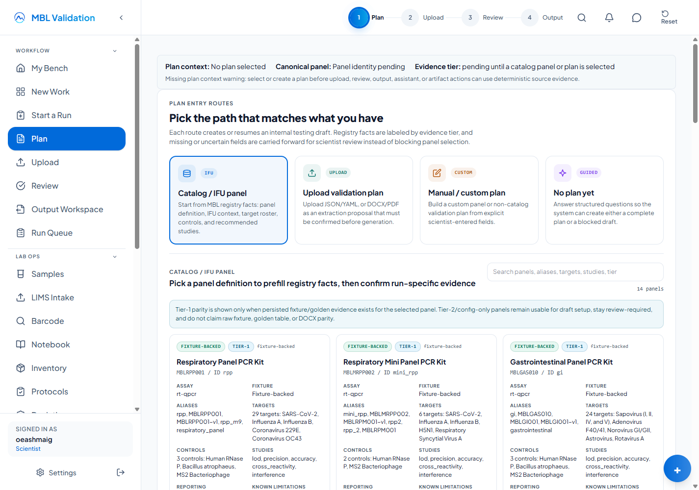Click the New Work grid icon
The image size is (699, 490).
(21, 92)
